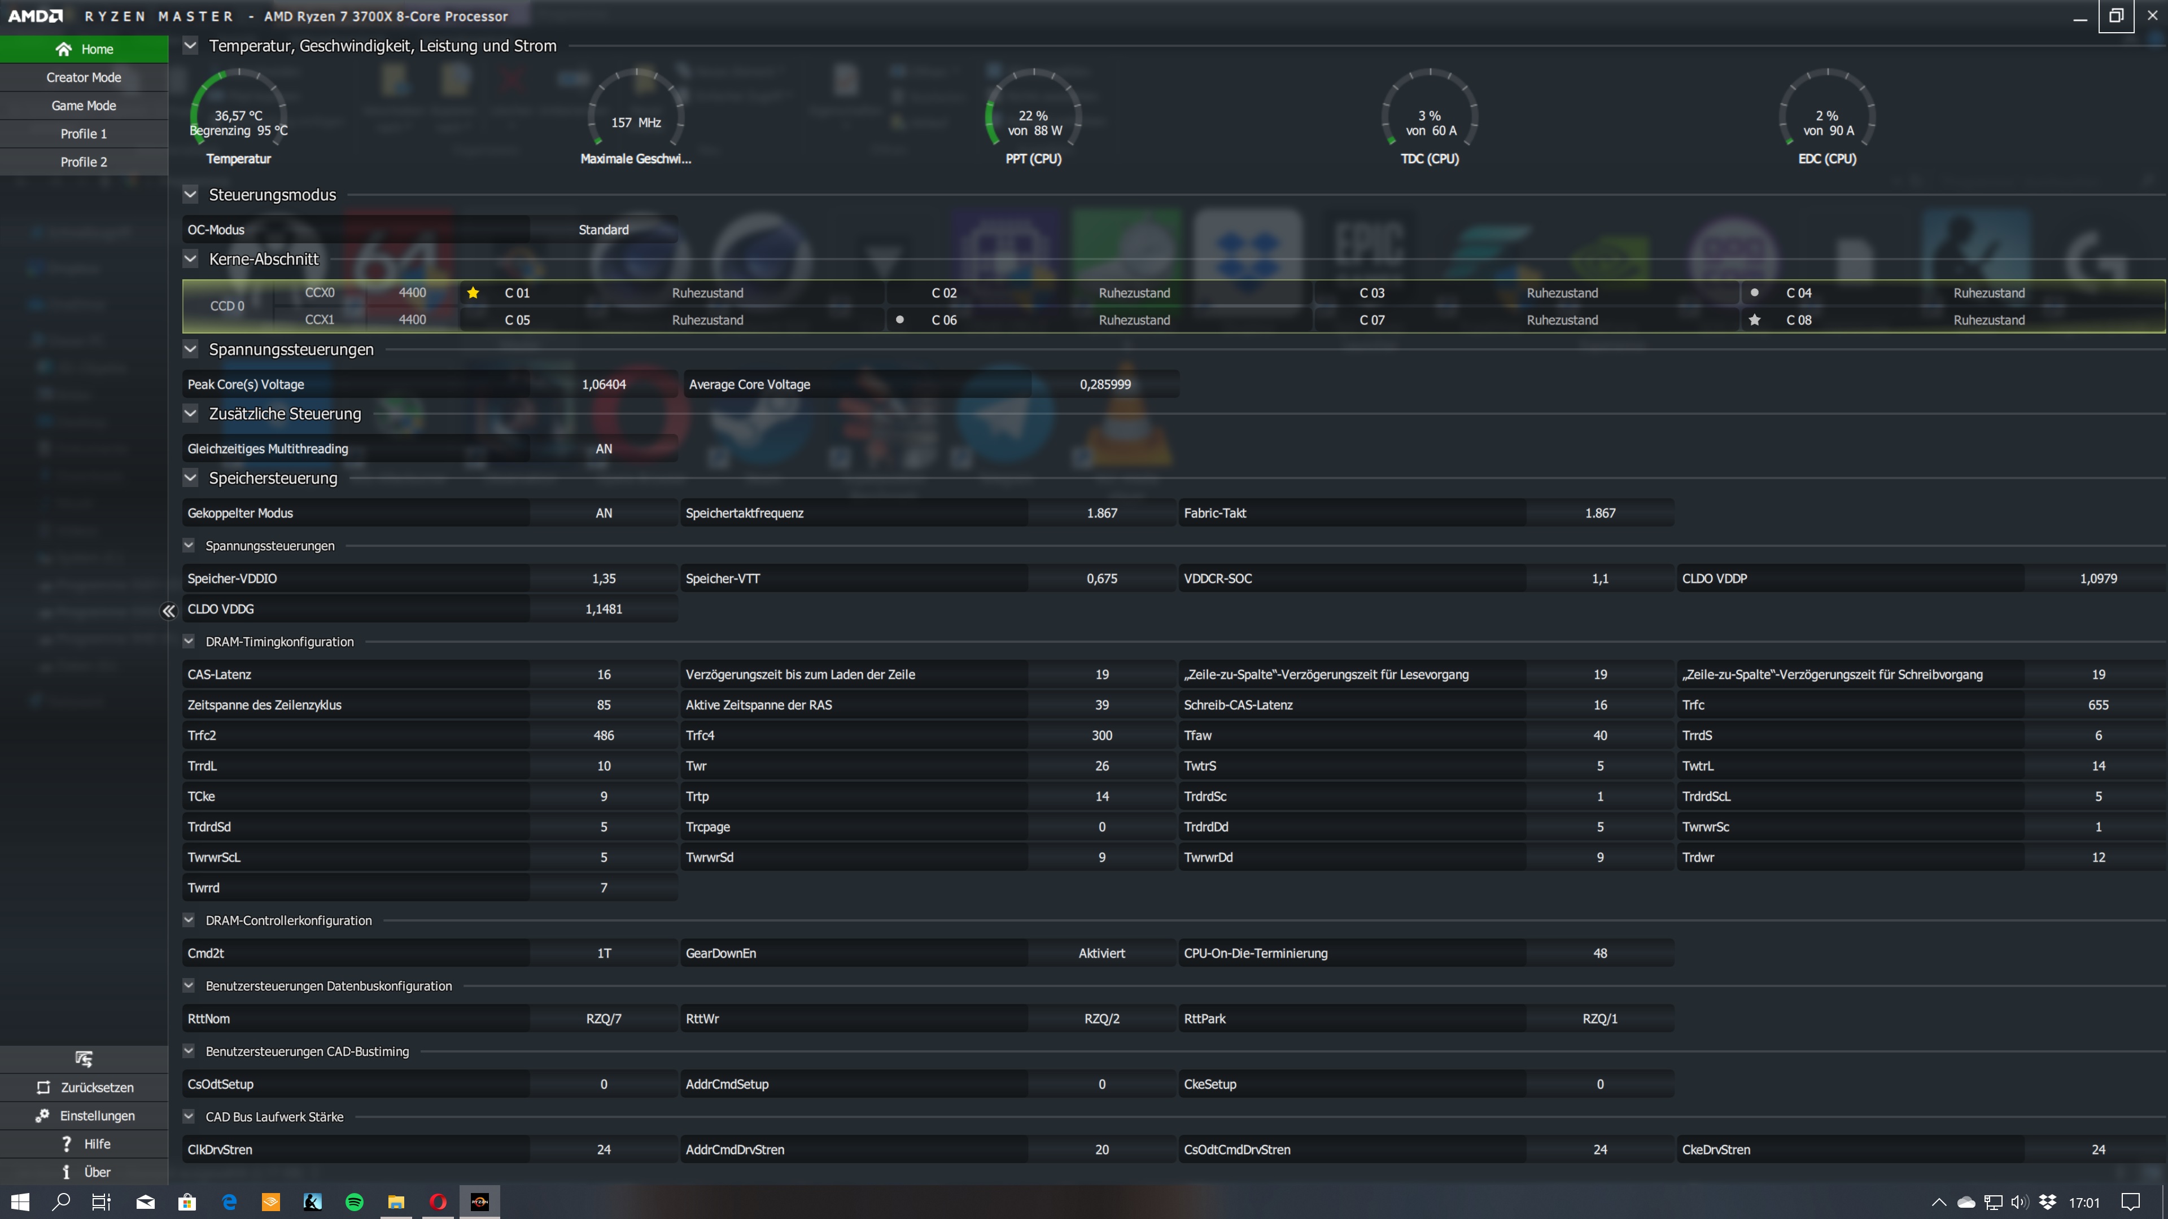Collapse the DRAM-Timingkonfiguration subsection
This screenshot has height=1219, width=2168.
[189, 642]
